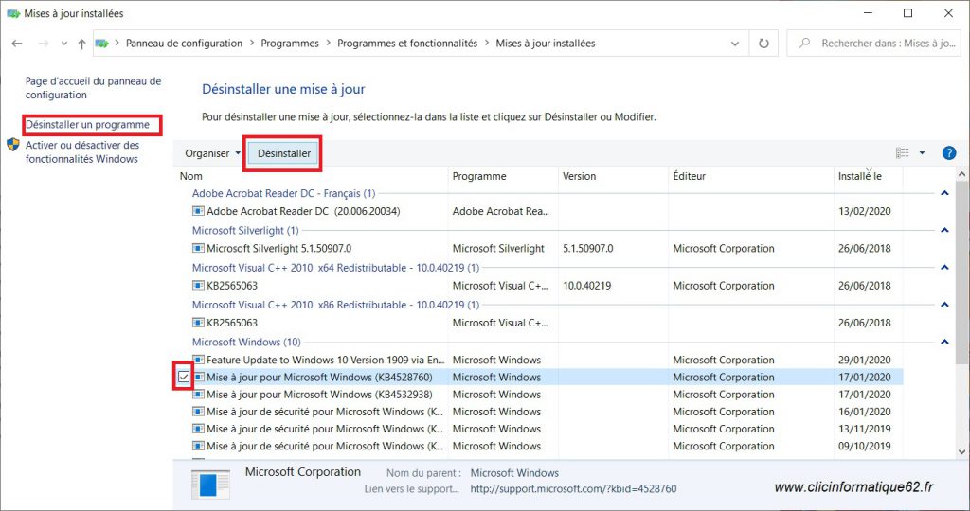Go up one level with up arrow
This screenshot has width=970, height=511.
click(81, 44)
